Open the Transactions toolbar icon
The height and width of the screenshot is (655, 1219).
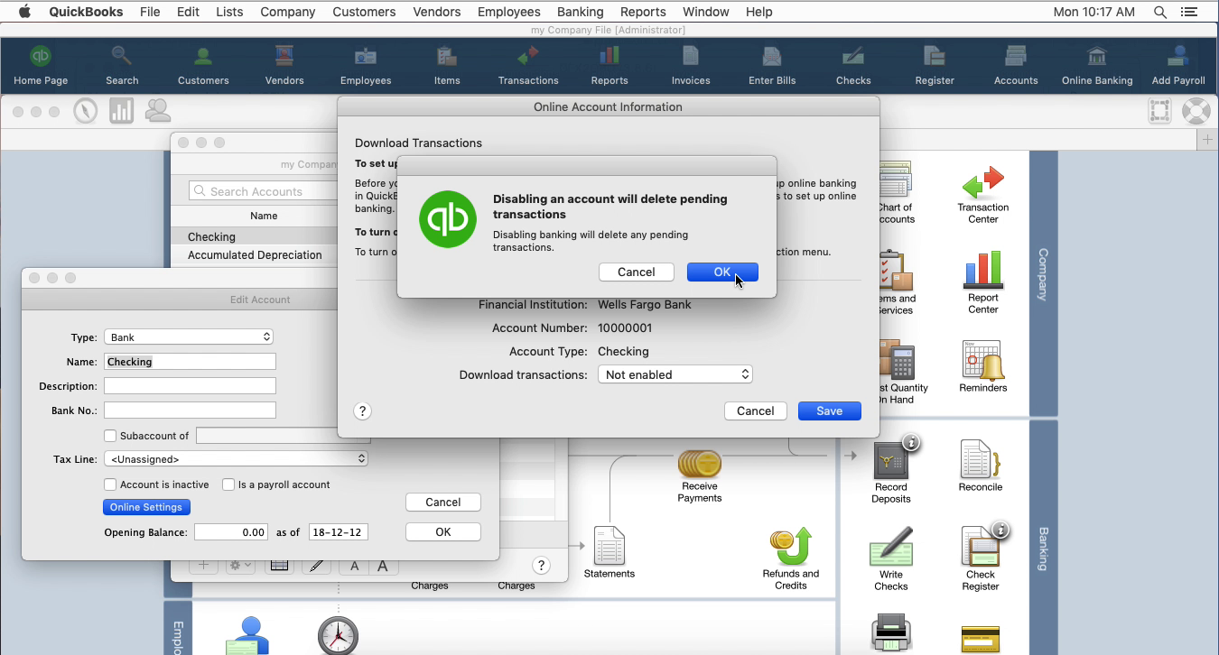pos(528,65)
